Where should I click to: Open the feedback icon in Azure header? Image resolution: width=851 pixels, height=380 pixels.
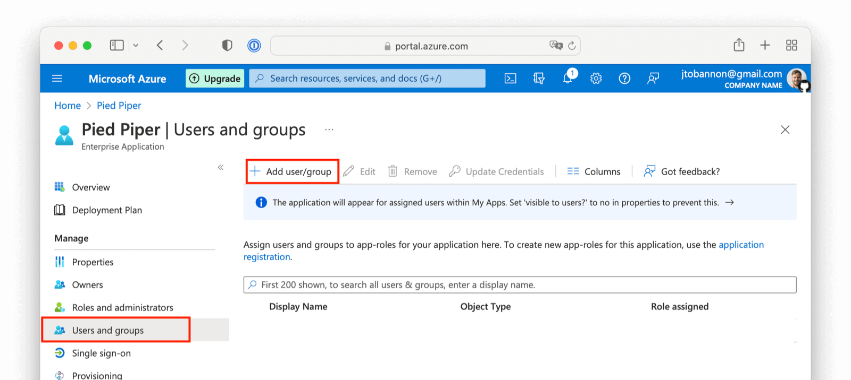tap(653, 79)
